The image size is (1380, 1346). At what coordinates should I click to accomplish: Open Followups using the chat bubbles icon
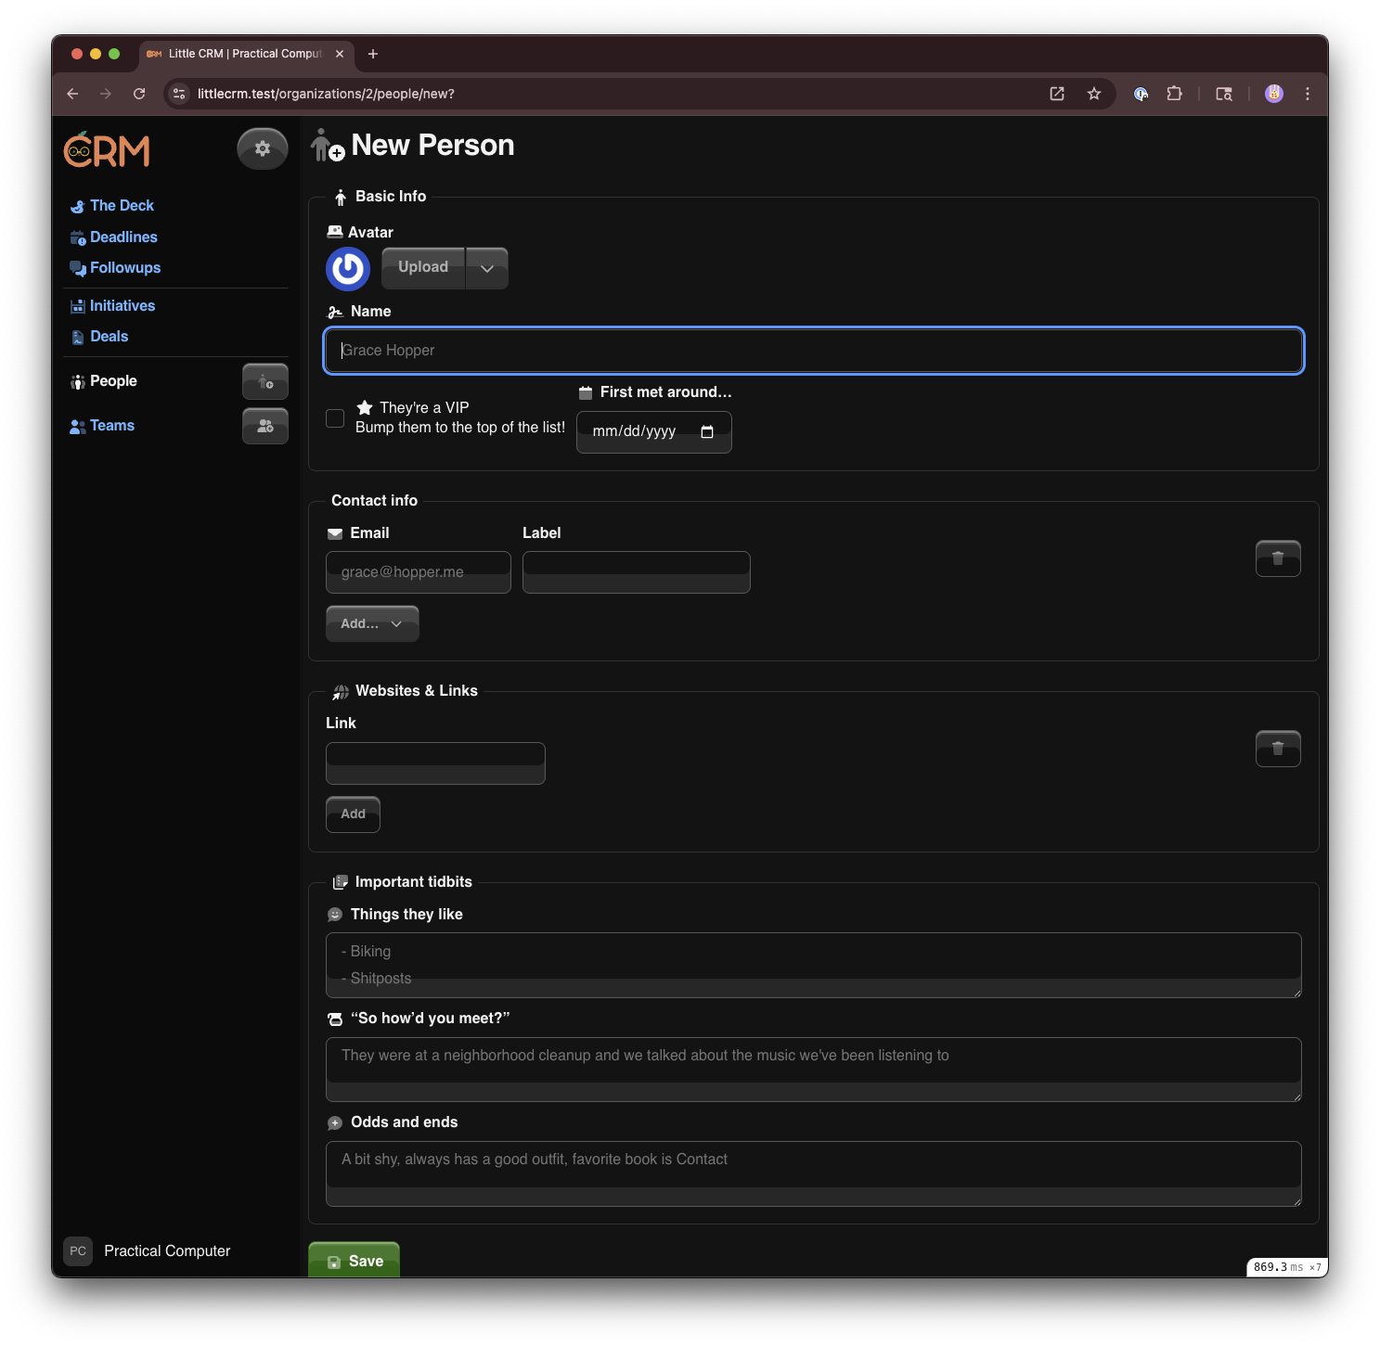(x=78, y=267)
